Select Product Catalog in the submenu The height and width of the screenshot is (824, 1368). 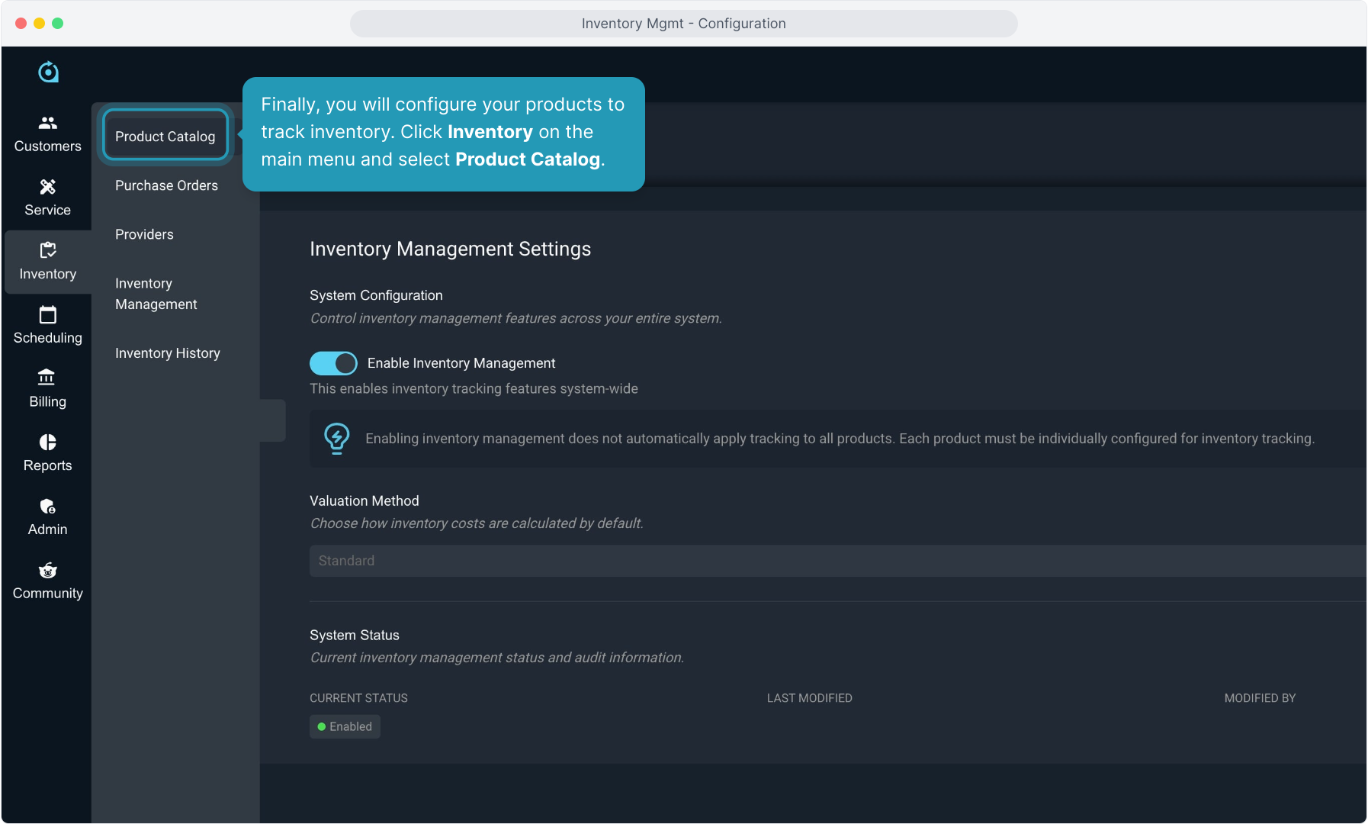(165, 137)
